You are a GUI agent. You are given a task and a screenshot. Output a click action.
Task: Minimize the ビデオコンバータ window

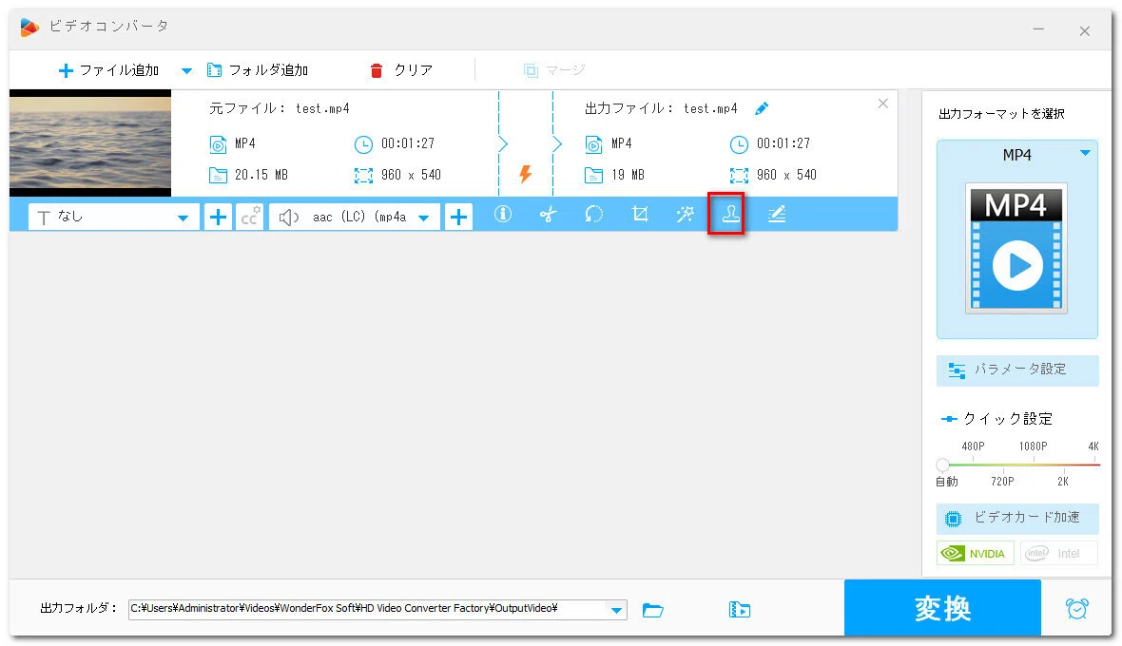[1038, 29]
